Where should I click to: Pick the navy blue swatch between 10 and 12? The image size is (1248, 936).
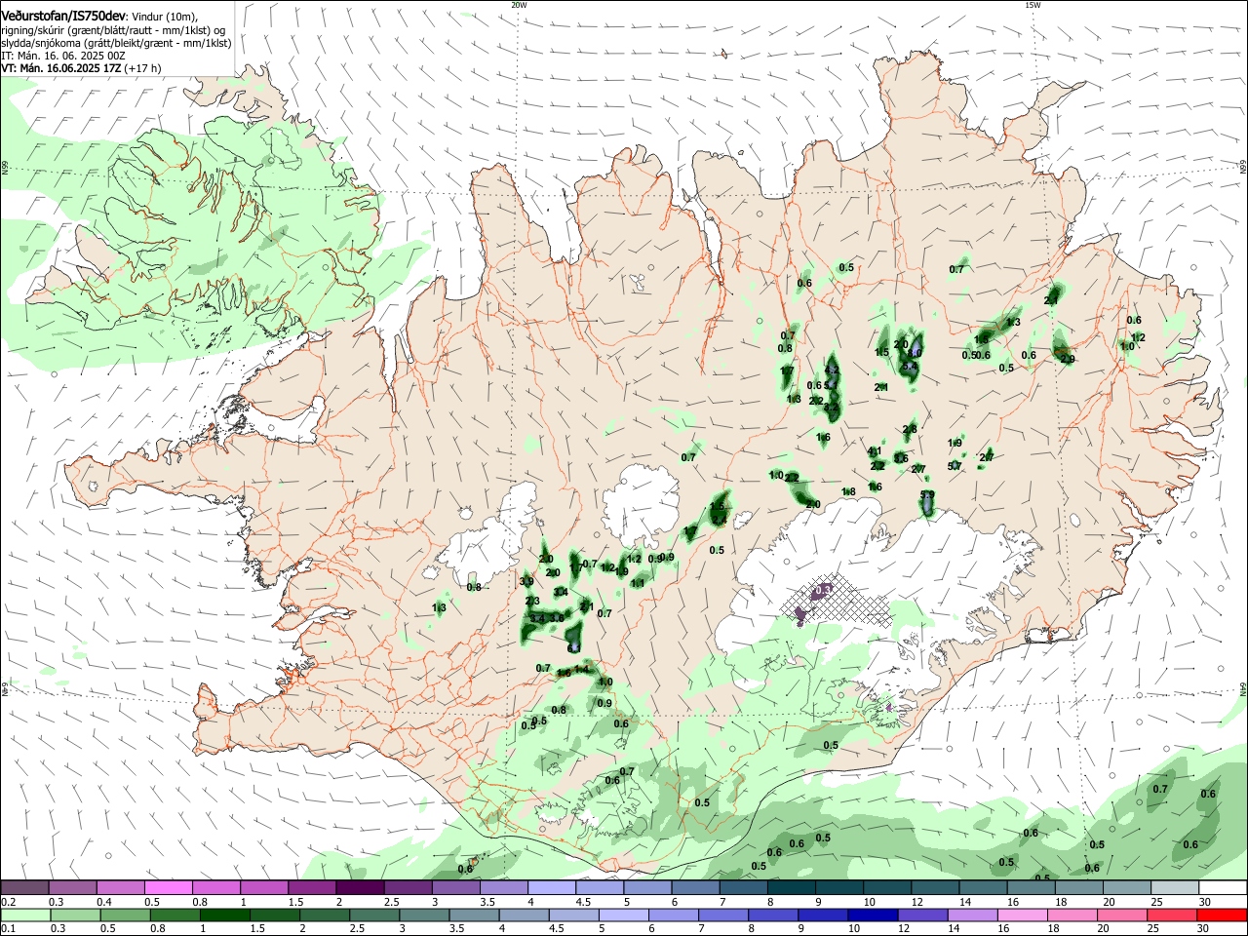(872, 916)
